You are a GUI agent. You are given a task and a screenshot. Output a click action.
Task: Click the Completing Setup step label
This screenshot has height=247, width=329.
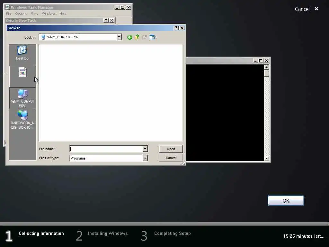click(x=173, y=233)
